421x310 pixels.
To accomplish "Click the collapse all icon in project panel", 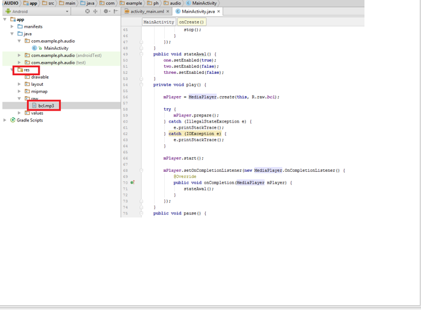I will 95,11.
